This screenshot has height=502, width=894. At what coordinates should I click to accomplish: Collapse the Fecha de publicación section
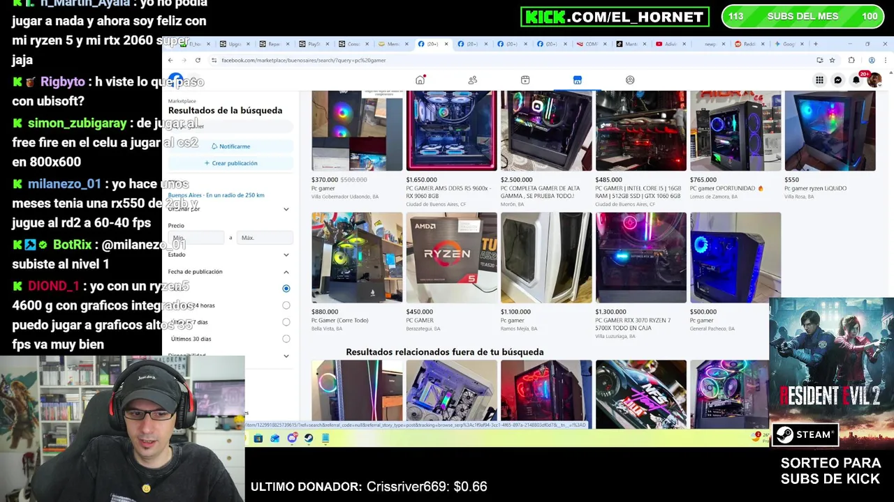(x=286, y=272)
